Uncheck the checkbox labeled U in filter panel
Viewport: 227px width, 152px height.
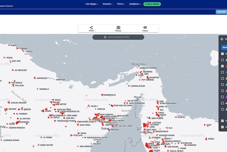point(222,121)
